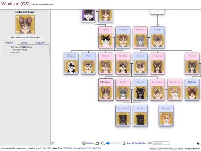Select the Gorsepaw card
The image size is (201, 151).
[166, 116]
